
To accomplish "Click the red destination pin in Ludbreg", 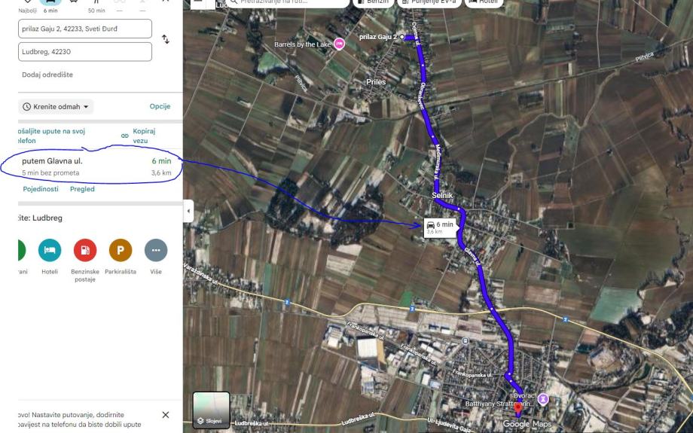I will coord(518,408).
